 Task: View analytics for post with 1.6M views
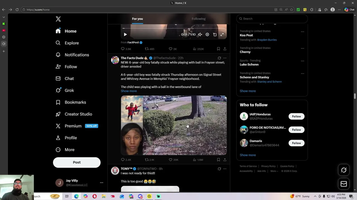point(198,160)
